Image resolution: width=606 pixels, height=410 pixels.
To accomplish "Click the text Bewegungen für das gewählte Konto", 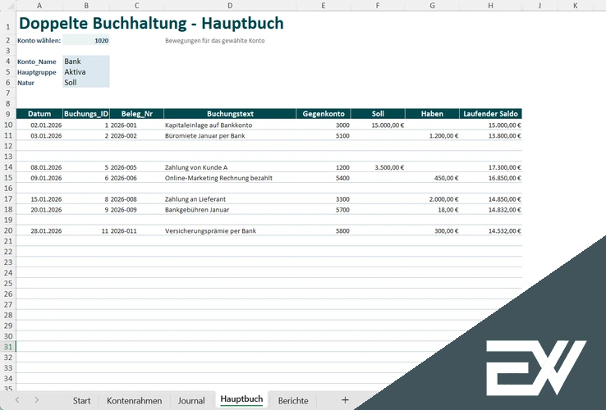I will coord(215,40).
